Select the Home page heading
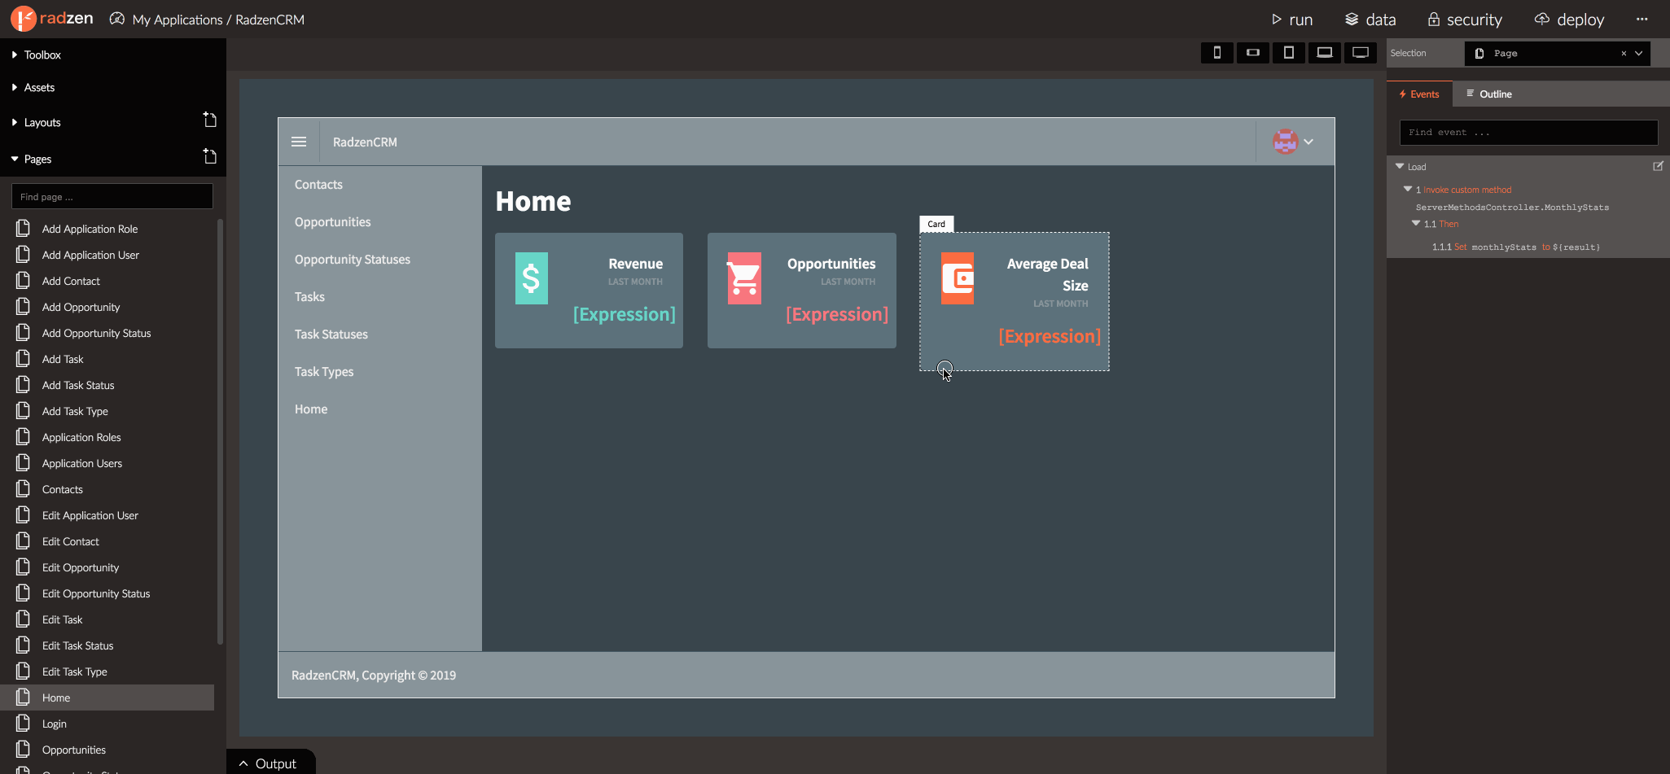This screenshot has height=774, width=1670. tap(533, 201)
